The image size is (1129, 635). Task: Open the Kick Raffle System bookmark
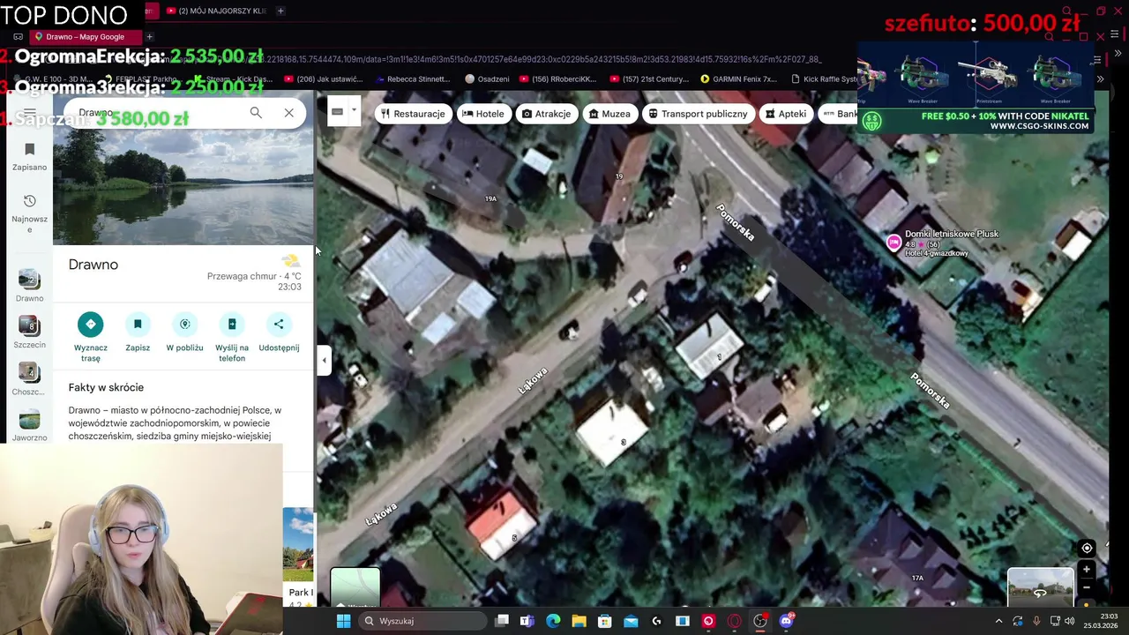(824, 78)
